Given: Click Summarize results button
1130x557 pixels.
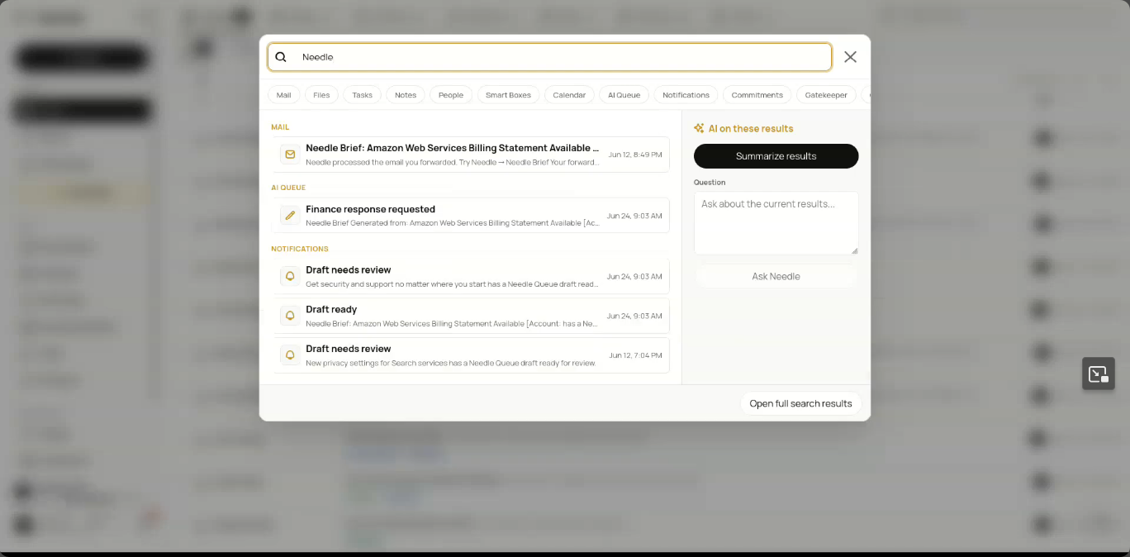Looking at the screenshot, I should [x=776, y=156].
